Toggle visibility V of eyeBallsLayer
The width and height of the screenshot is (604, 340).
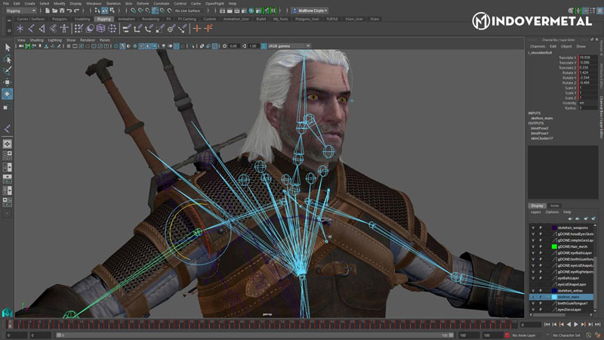[533, 278]
